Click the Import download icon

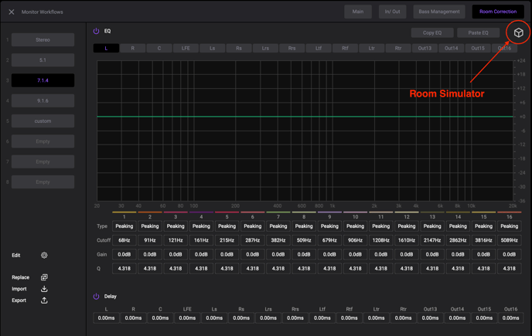pos(44,289)
